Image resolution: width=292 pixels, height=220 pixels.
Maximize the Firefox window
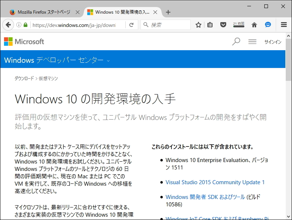pyautogui.click(x=266, y=6)
